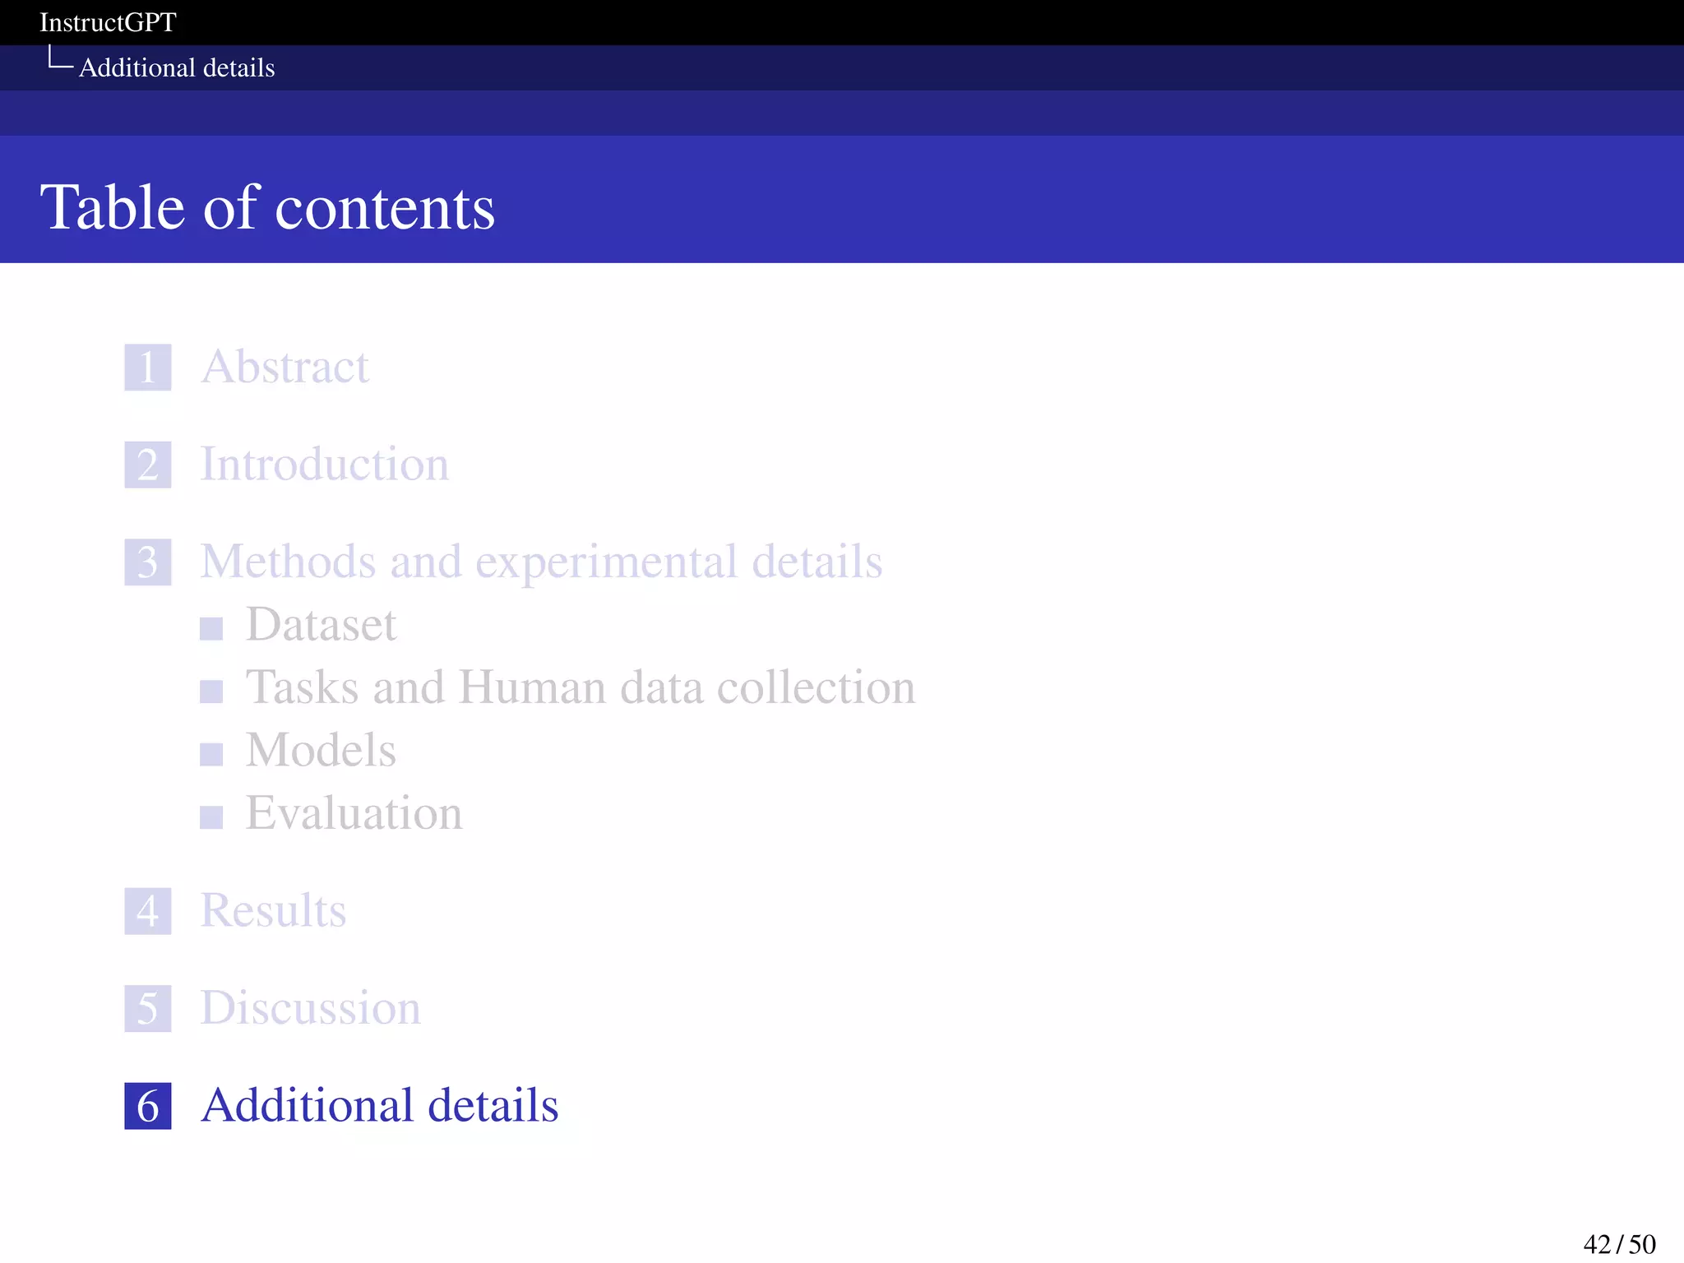Click the number 4 section marker

click(x=148, y=911)
